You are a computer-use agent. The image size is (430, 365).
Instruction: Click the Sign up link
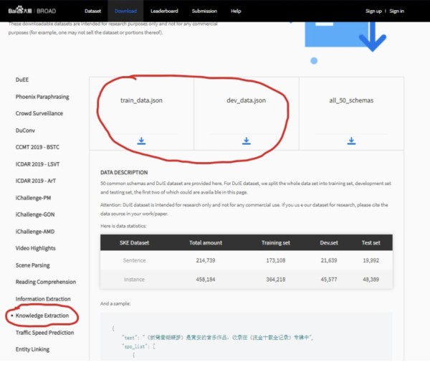point(373,11)
